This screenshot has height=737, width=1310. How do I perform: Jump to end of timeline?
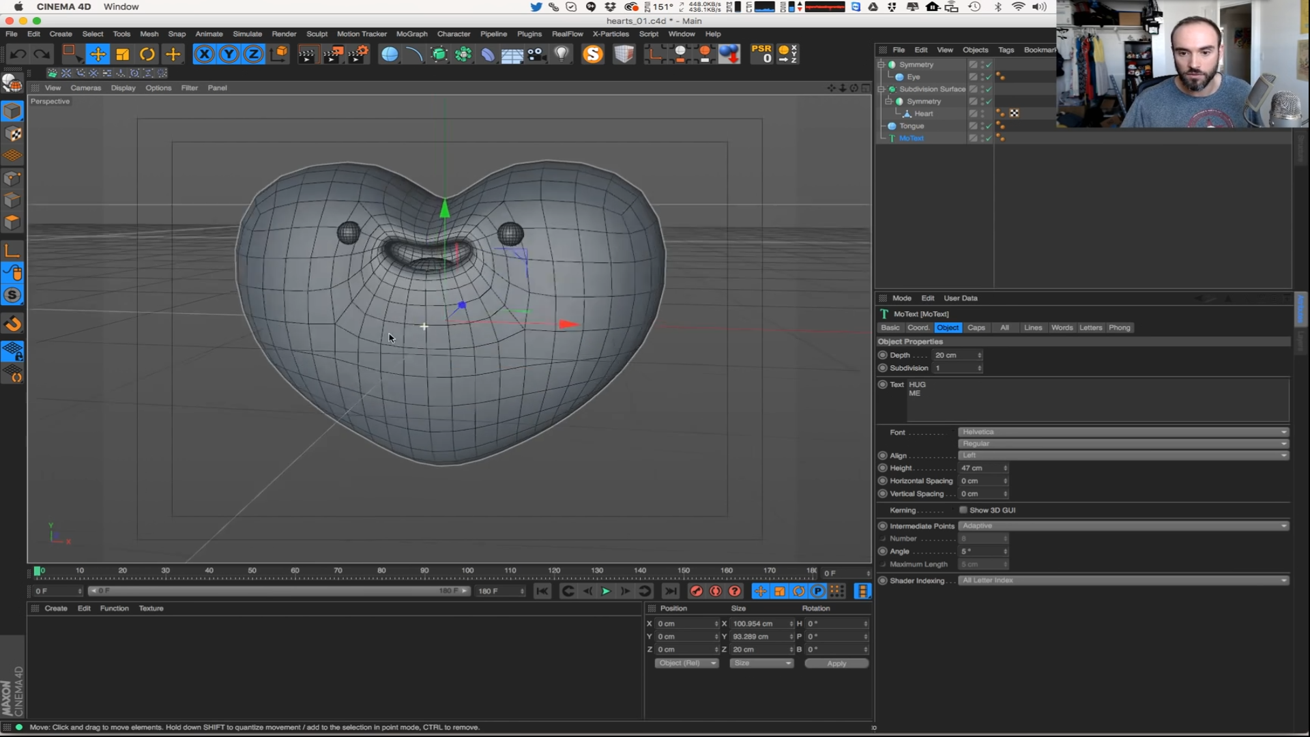pyautogui.click(x=671, y=592)
